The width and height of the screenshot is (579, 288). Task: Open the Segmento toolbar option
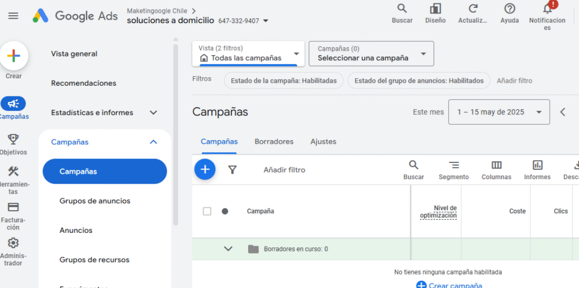(x=454, y=170)
